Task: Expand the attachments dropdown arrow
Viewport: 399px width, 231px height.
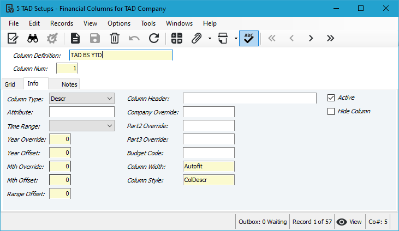Action: click(210, 39)
